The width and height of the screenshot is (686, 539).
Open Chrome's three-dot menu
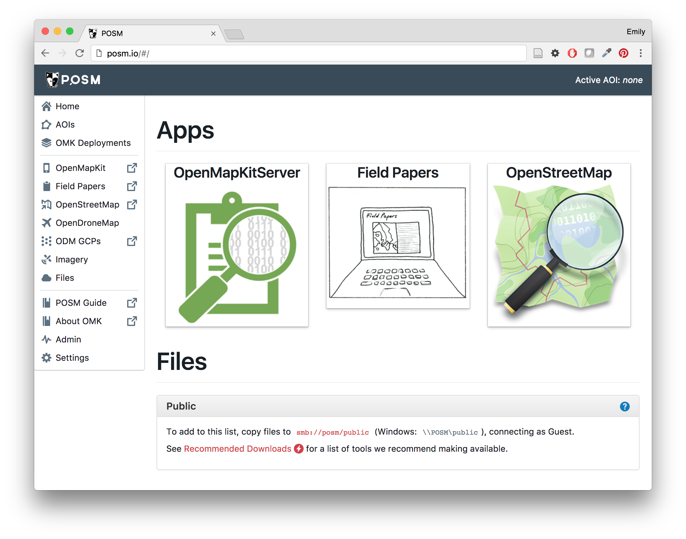[x=641, y=53]
